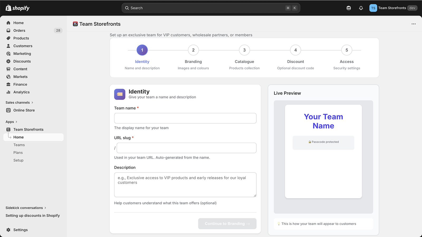This screenshot has height=237, width=422.
Task: Click Continue to Branding
Action: point(227,223)
